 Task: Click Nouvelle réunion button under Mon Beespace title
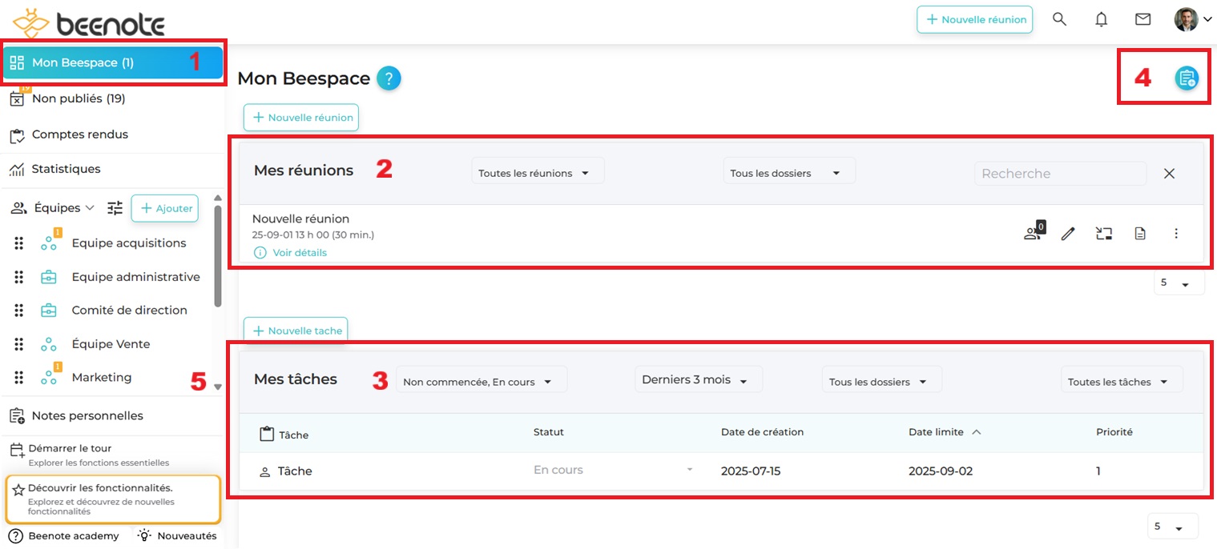pyautogui.click(x=301, y=117)
